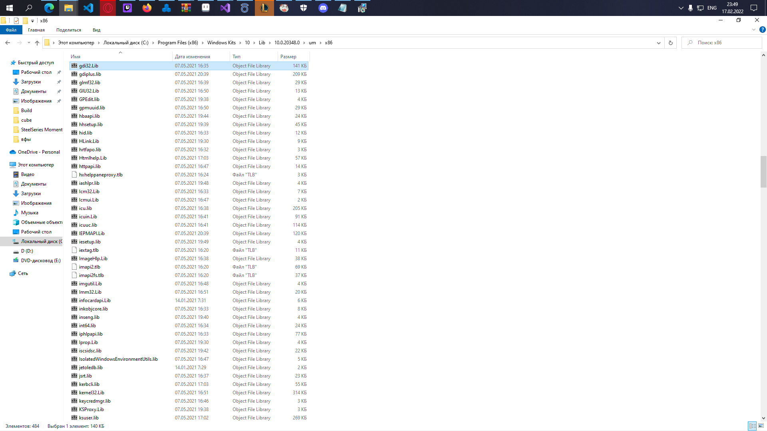Open the notification center icon
The image size is (767, 431).
click(754, 8)
